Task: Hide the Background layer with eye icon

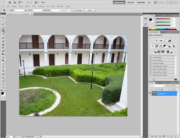Action: [150, 93]
